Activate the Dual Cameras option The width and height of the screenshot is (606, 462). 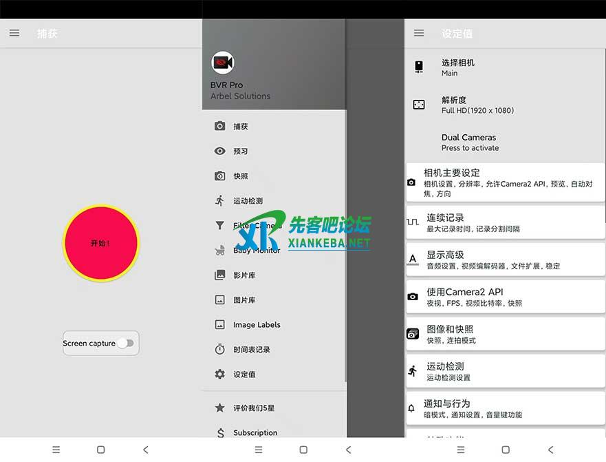[469, 142]
